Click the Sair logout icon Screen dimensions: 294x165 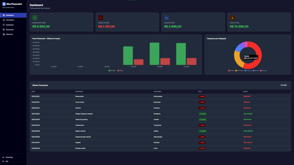pyautogui.click(x=3, y=161)
